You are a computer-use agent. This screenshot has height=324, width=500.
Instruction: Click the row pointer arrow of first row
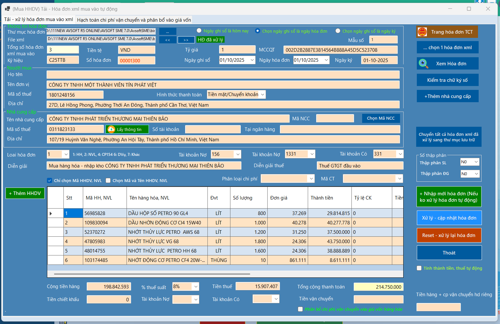(x=51, y=213)
